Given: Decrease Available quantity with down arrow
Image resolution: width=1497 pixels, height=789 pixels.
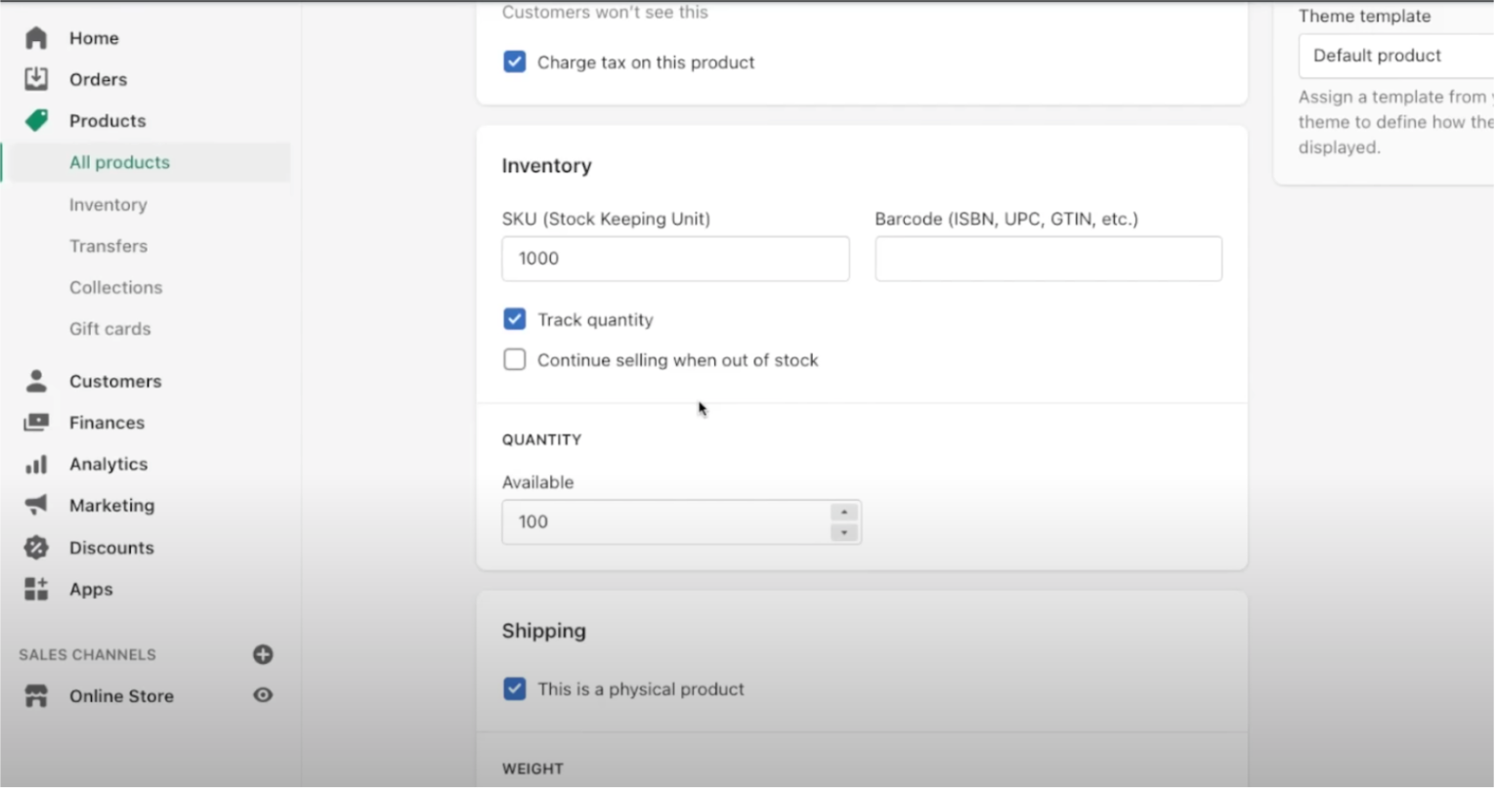Looking at the screenshot, I should pos(844,533).
